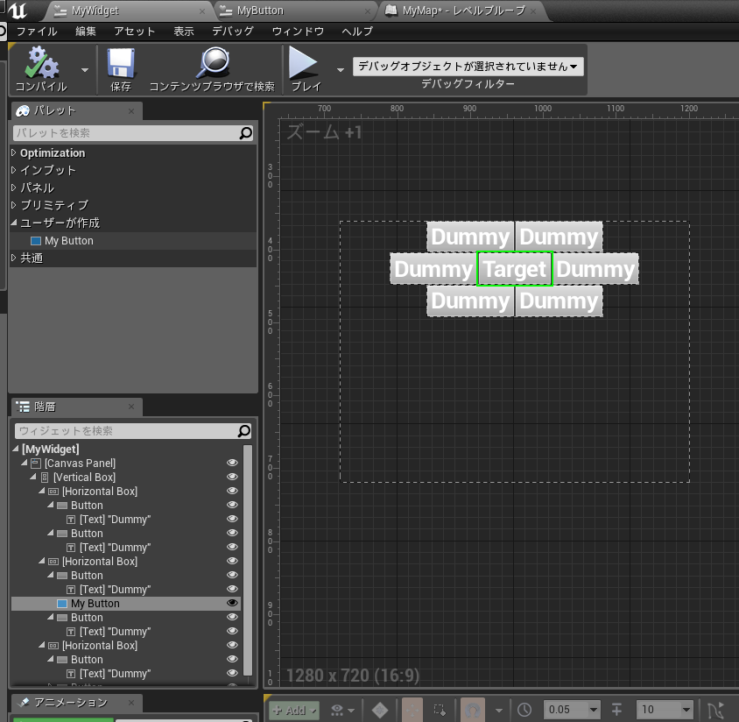Expand the インプット palette category
This screenshot has width=739, height=722.
click(x=14, y=170)
